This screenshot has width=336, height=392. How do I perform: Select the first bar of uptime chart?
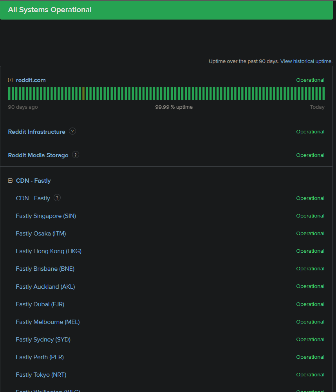(x=9, y=94)
